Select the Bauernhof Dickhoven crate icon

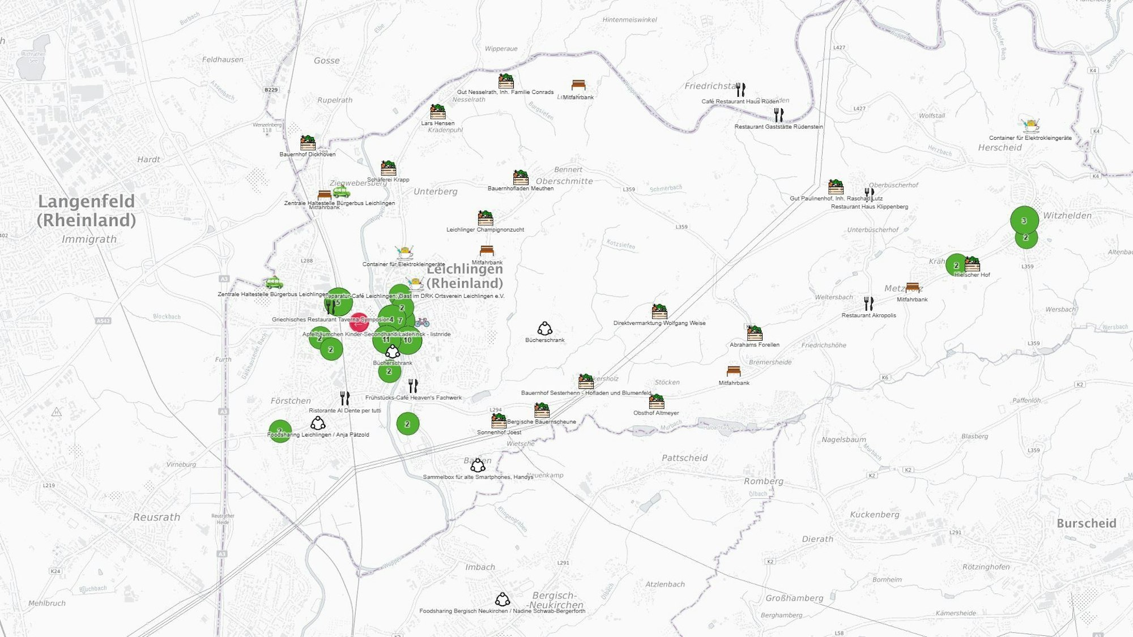(x=308, y=142)
